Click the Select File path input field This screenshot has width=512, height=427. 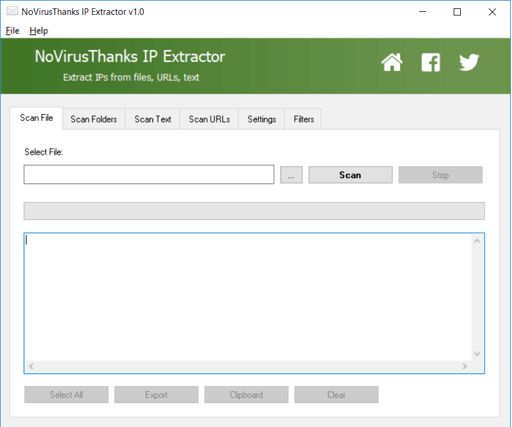(x=149, y=174)
